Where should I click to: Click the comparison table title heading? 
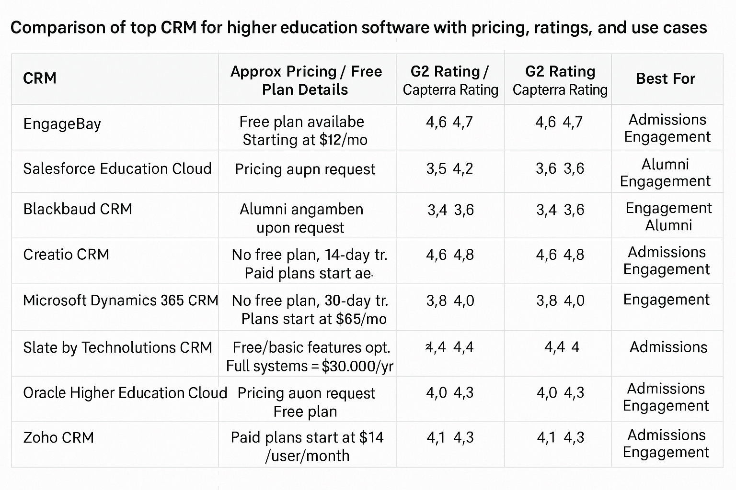(x=358, y=28)
